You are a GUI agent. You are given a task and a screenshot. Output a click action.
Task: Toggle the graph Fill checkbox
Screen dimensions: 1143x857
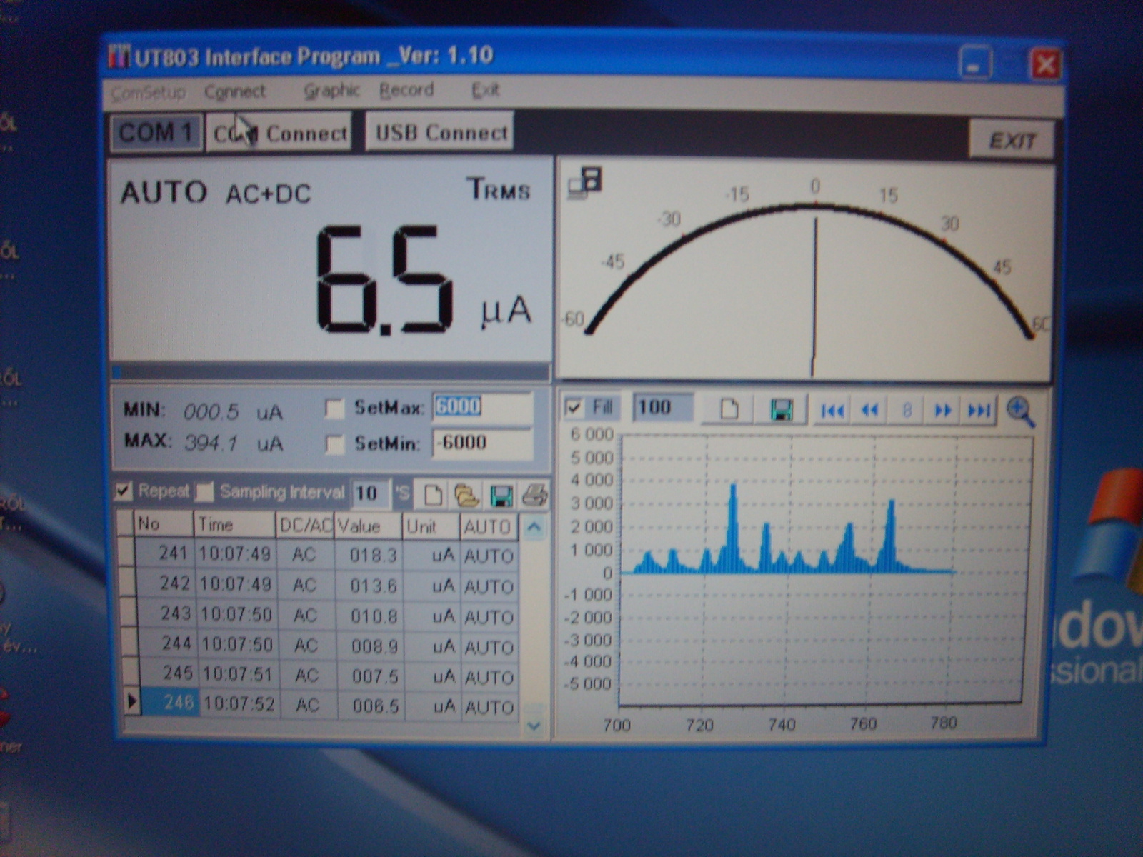573,408
